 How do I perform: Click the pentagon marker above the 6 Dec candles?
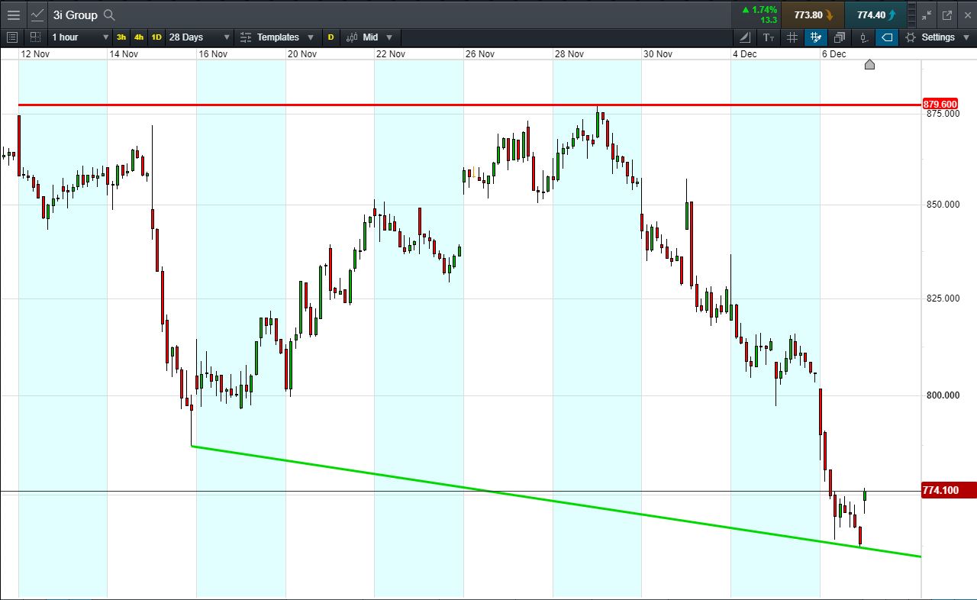pyautogui.click(x=869, y=64)
